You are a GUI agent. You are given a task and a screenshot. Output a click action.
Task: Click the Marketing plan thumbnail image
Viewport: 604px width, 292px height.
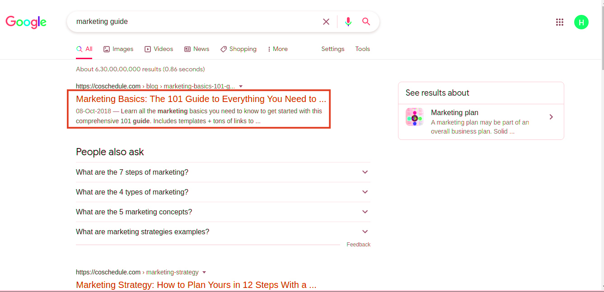click(x=414, y=117)
